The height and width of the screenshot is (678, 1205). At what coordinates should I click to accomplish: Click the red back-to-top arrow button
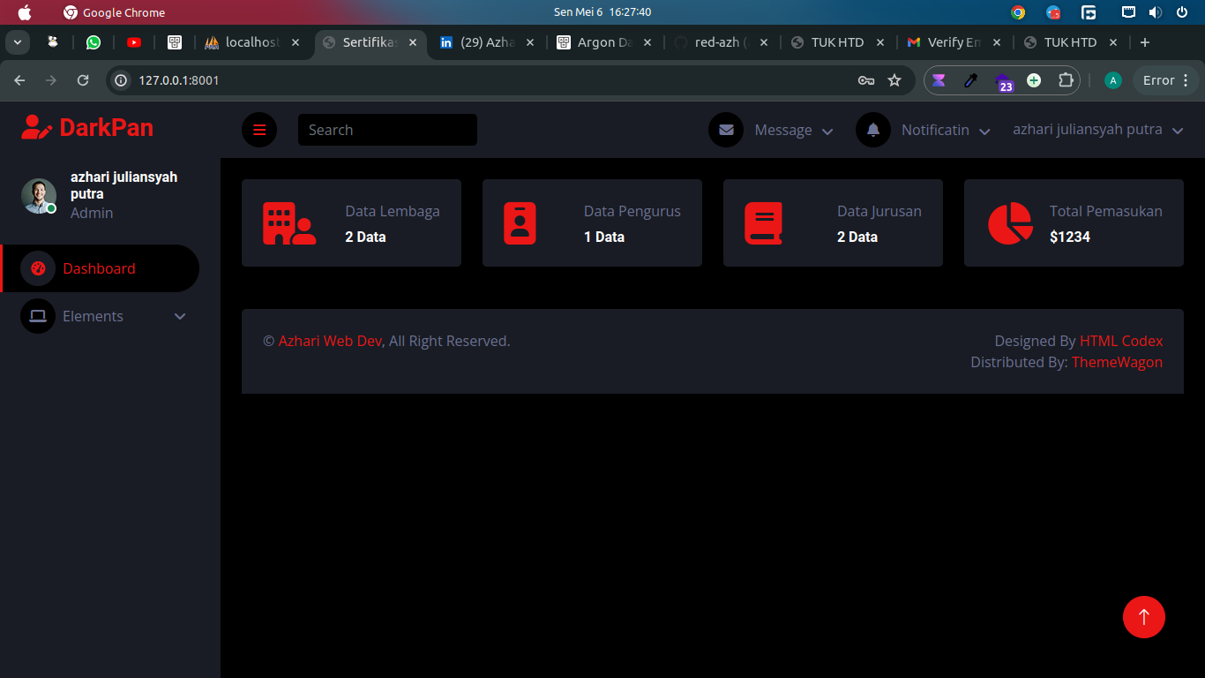click(1144, 617)
